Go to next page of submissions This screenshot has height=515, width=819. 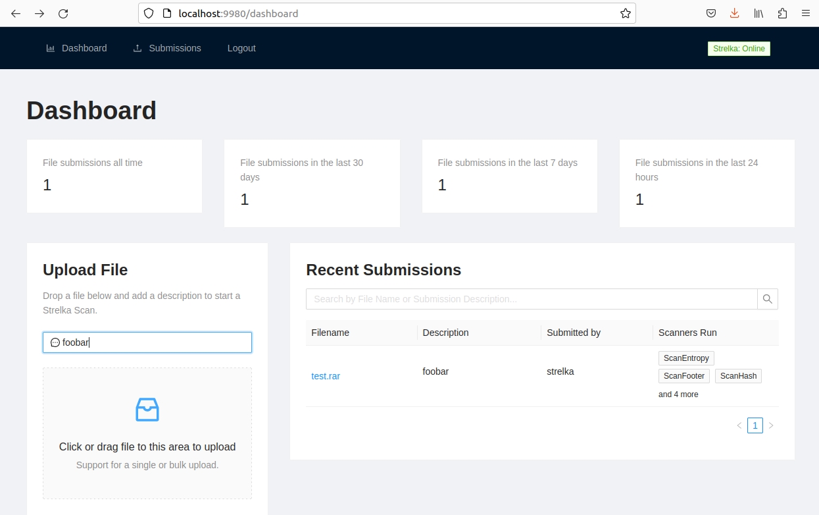click(771, 425)
